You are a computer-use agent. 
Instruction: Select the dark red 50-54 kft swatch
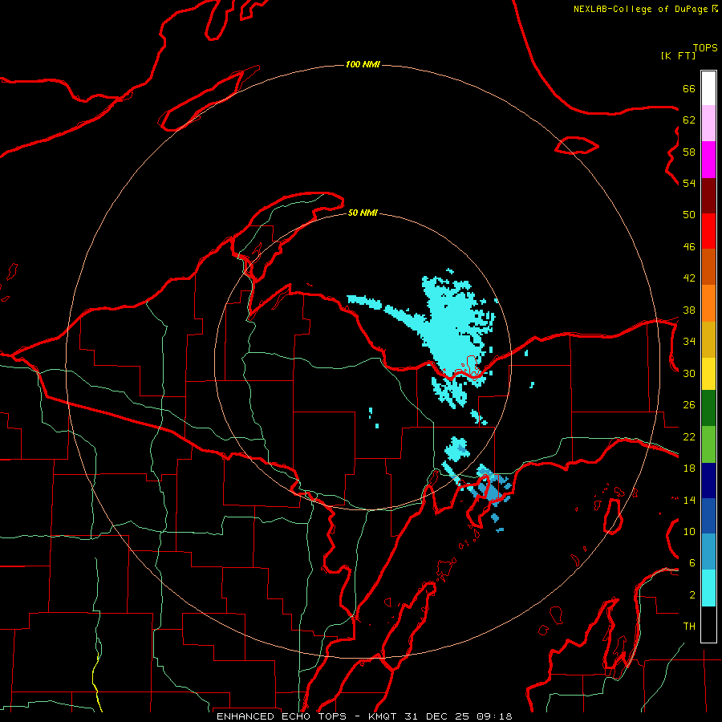pyautogui.click(x=708, y=196)
